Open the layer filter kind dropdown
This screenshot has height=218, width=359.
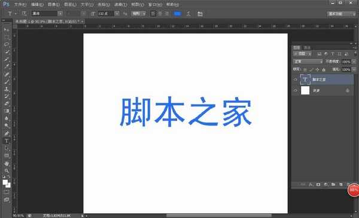(302, 54)
